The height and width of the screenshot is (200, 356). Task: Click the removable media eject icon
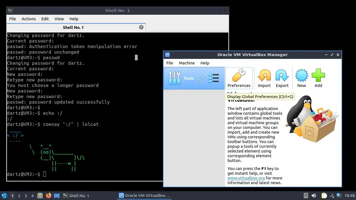coord(306,196)
